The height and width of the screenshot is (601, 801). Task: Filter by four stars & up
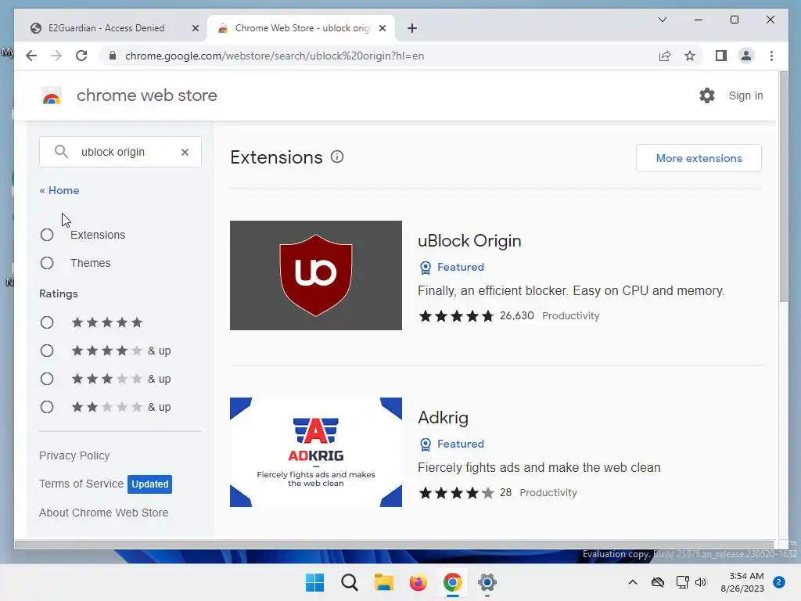47,351
